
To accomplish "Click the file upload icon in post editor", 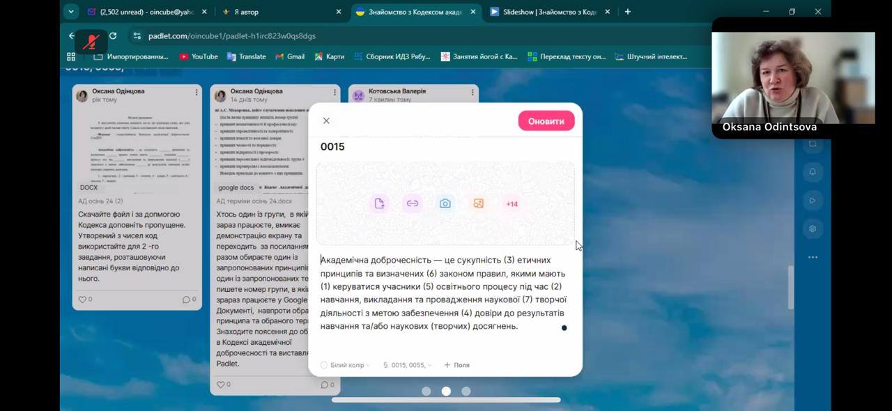I will 379,203.
